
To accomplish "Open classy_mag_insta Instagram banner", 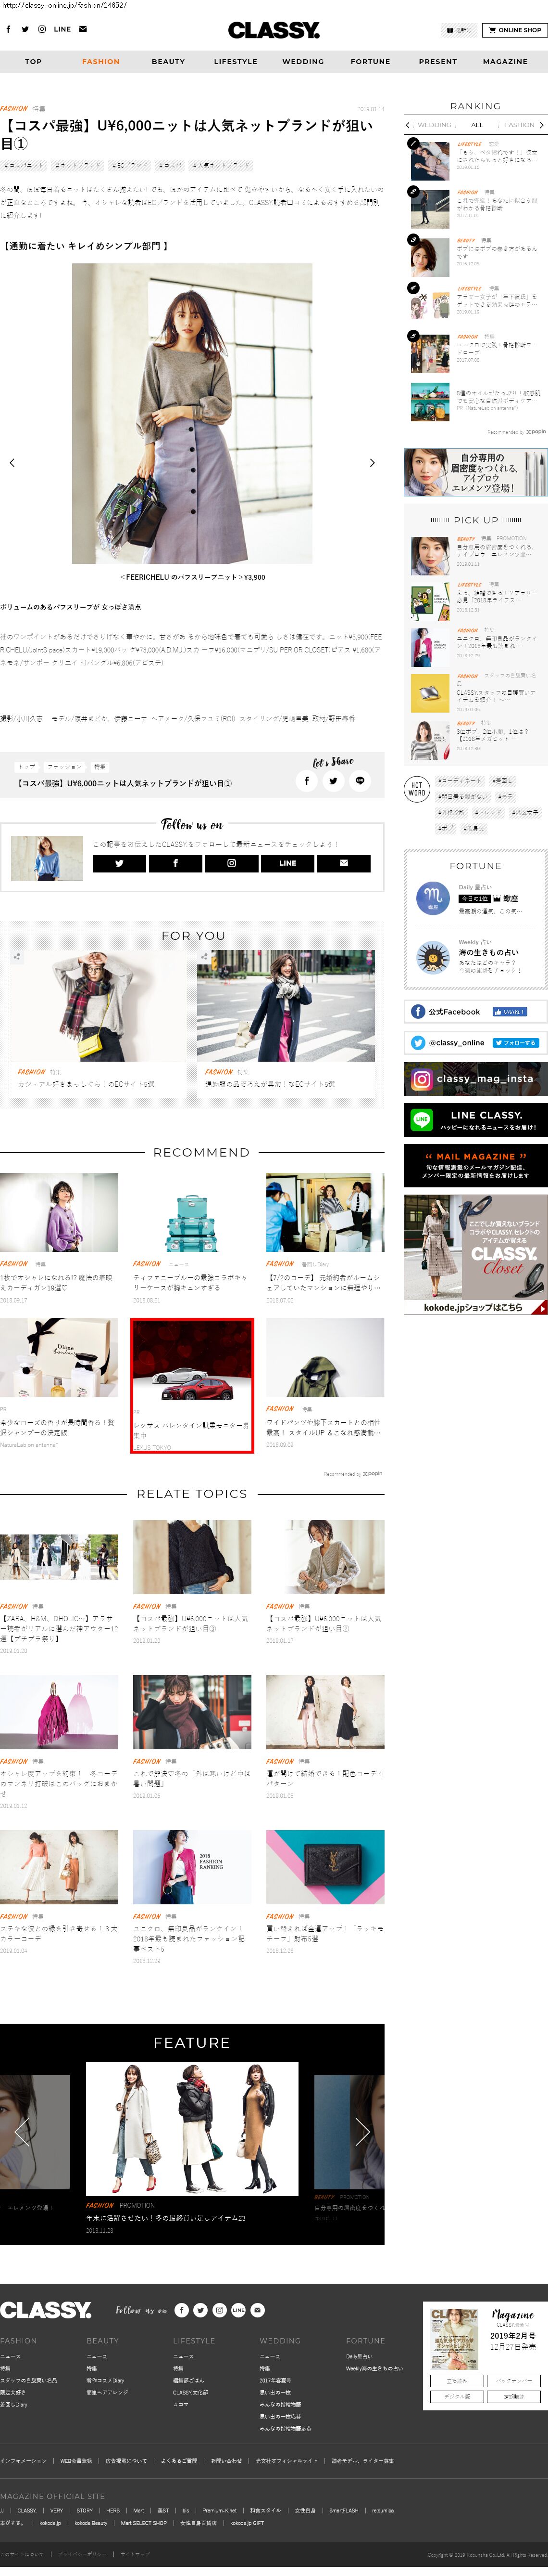I will coord(475,1079).
